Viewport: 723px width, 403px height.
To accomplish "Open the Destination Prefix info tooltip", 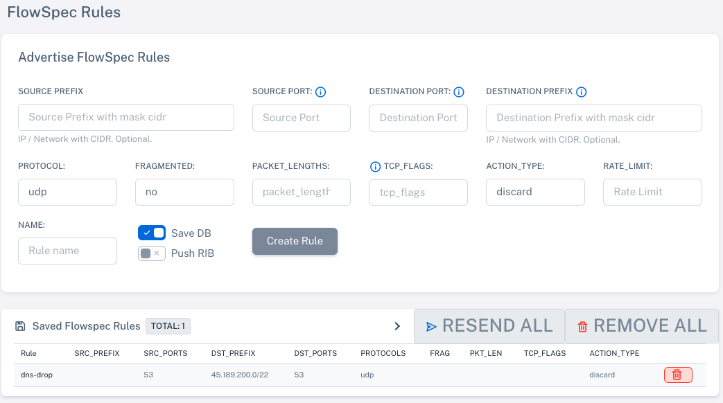I will point(582,91).
